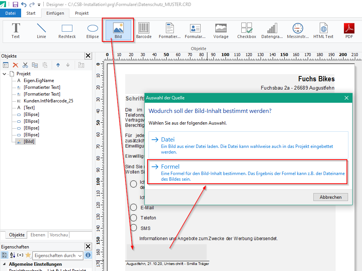The image size is (362, 271).
Task: Paste object using the clipboard icon
Action: [x=45, y=65]
